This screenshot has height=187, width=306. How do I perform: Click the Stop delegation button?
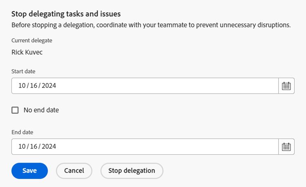coord(131,171)
